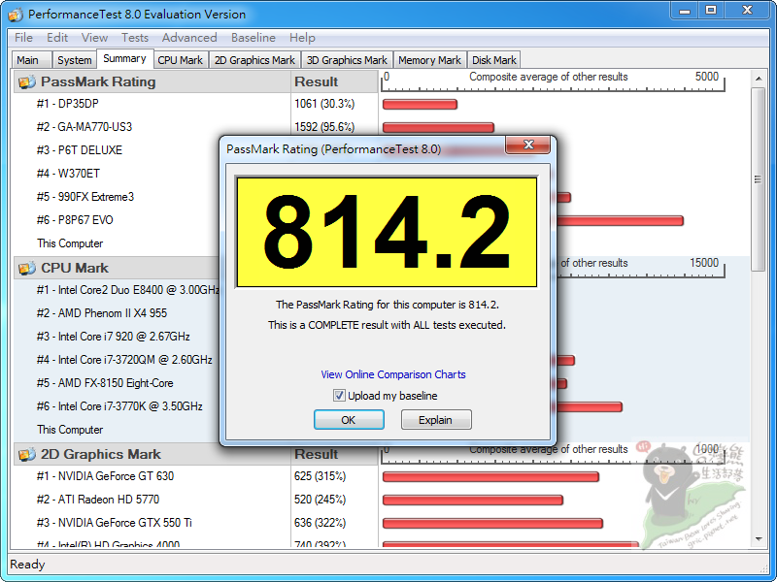Select the row 'Intel Core i7 920 @ 2.67GHz'
The height and width of the screenshot is (582, 777).
click(113, 337)
